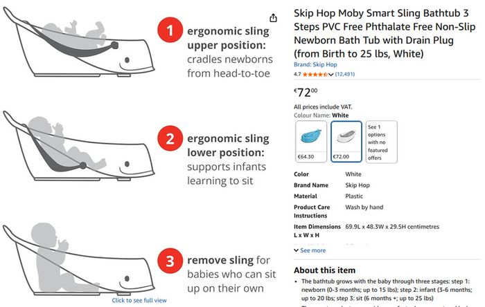The height and width of the screenshot is (307, 485).
Task: Click the 4.7 rating number
Action: pyautogui.click(x=297, y=74)
